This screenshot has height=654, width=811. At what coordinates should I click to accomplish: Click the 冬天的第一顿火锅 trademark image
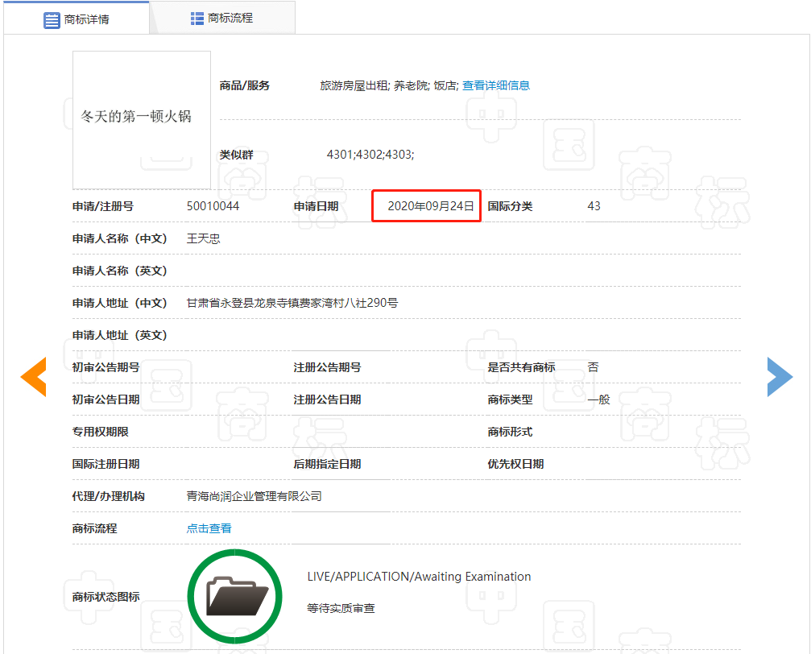pyautogui.click(x=142, y=119)
